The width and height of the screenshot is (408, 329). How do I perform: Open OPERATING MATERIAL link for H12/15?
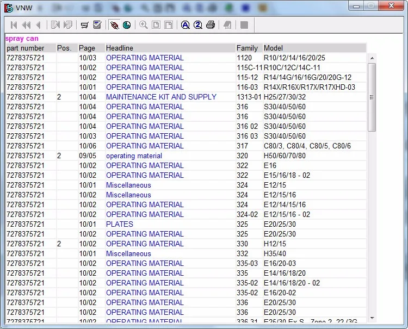click(145, 244)
